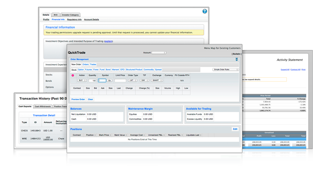Click Contract All in Activity Statement
This screenshot has height=177, width=328.
(x=295, y=70)
